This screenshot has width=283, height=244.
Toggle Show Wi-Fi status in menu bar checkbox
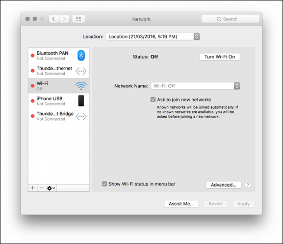(105, 184)
